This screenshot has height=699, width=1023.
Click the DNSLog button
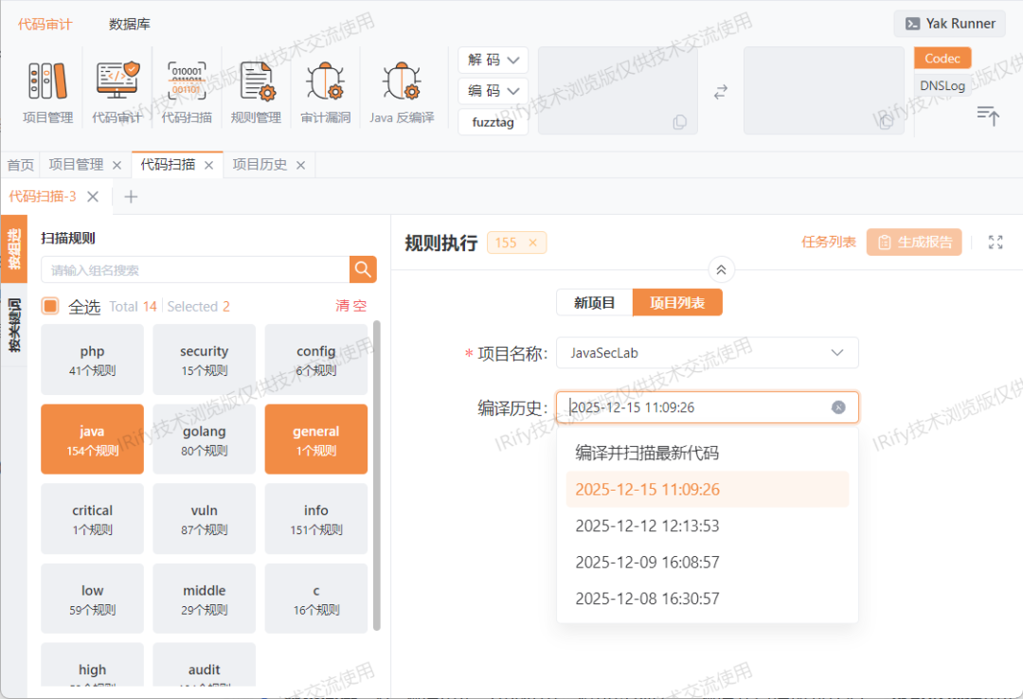pos(942,85)
